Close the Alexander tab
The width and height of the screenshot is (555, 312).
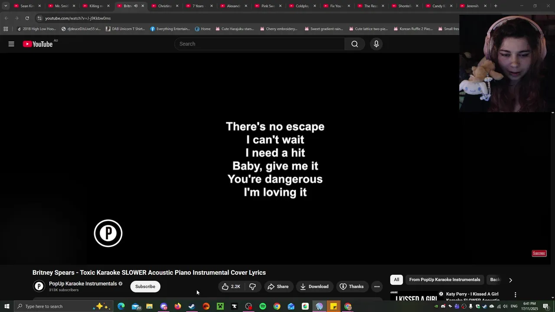[246, 6]
